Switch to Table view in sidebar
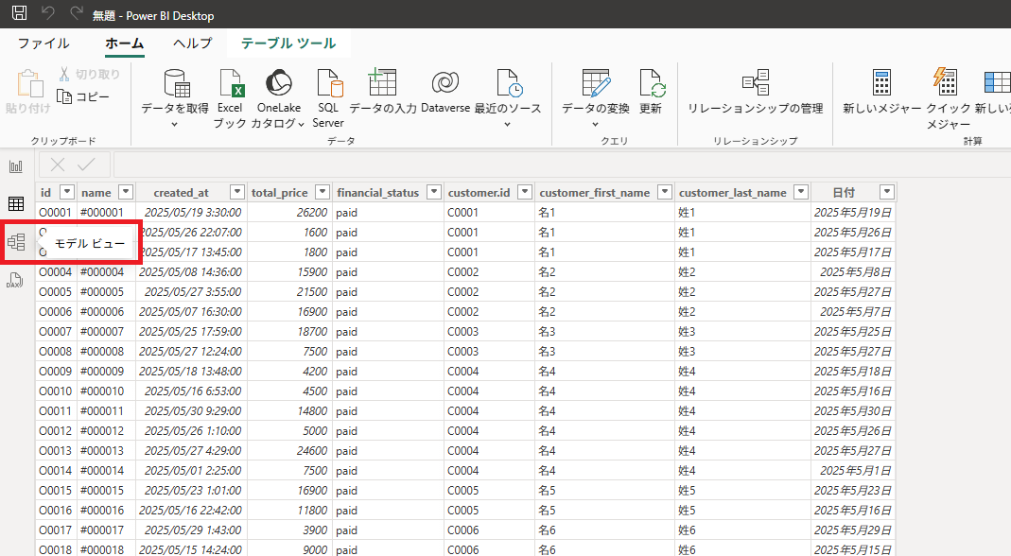Viewport: 1011px width, 556px height. pos(16,204)
